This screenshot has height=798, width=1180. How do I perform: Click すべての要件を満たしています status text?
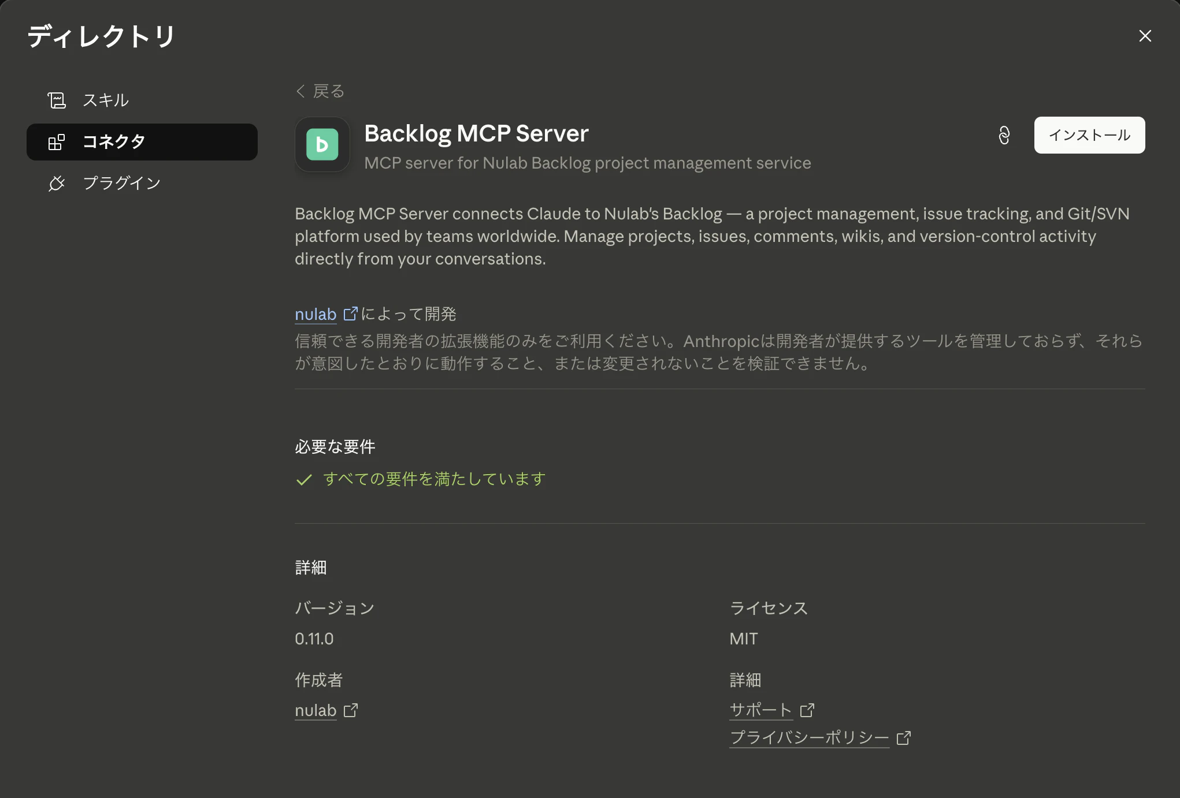[434, 479]
